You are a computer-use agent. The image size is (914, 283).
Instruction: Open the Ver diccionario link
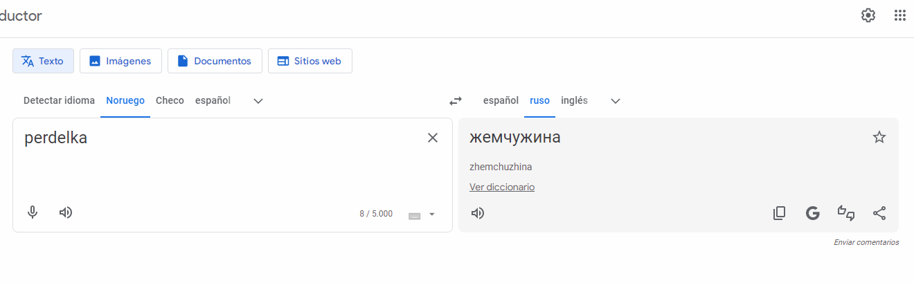tap(502, 187)
